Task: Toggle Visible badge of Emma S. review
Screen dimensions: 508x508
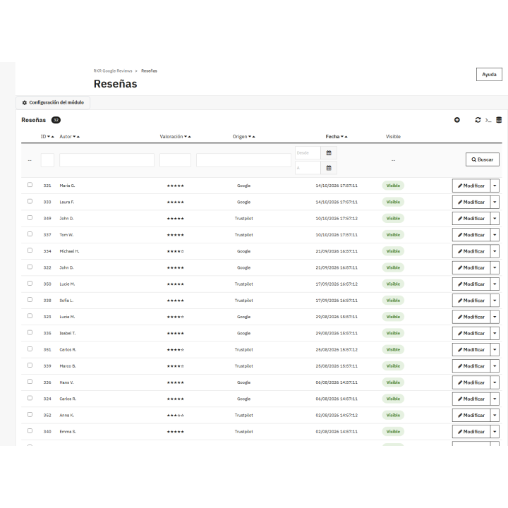Action: pos(393,432)
